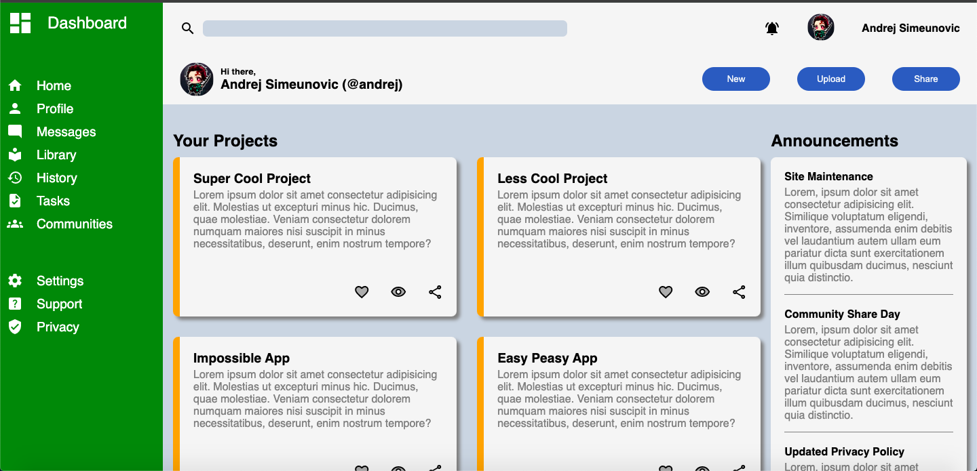Viewport: 977px width, 471px height.
Task: Toggle watch eye on Less Cool Project
Action: point(702,292)
